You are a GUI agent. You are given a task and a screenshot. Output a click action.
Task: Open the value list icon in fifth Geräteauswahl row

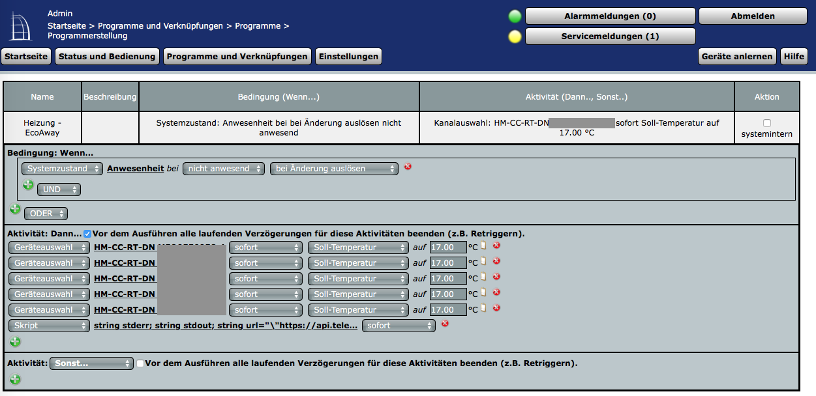click(484, 308)
